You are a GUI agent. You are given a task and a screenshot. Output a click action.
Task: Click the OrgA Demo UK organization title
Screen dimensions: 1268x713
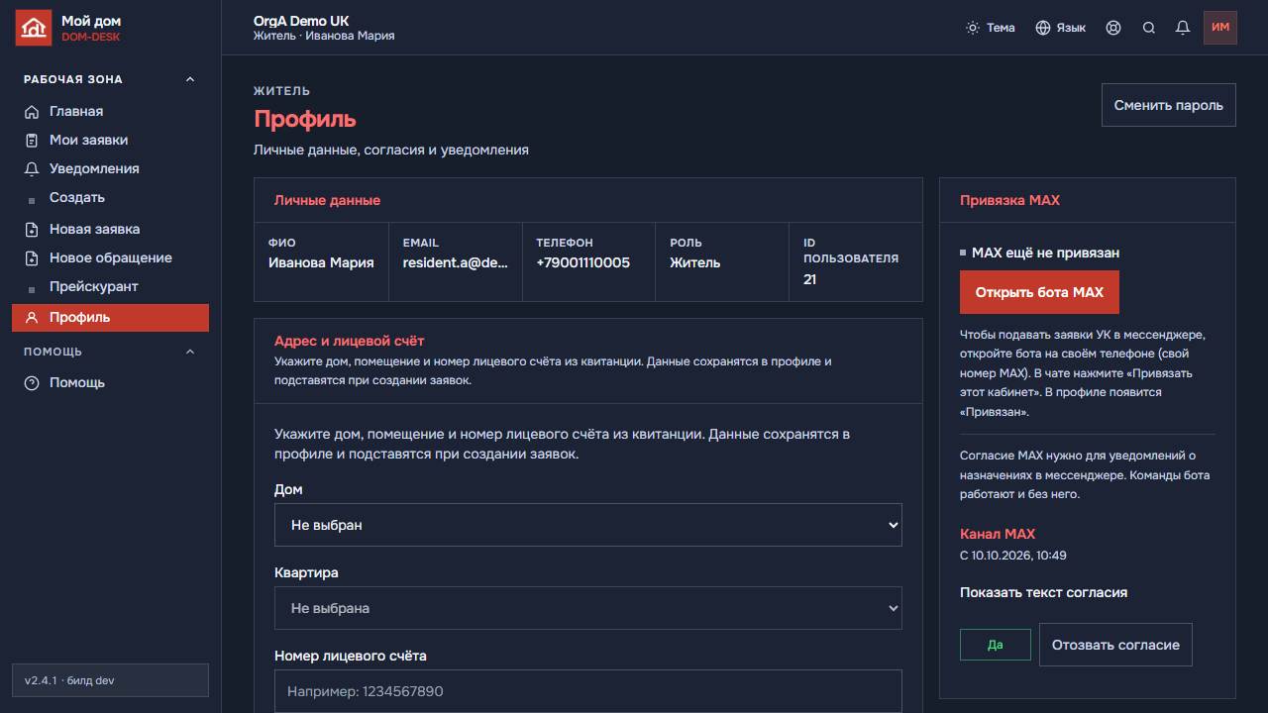click(301, 21)
